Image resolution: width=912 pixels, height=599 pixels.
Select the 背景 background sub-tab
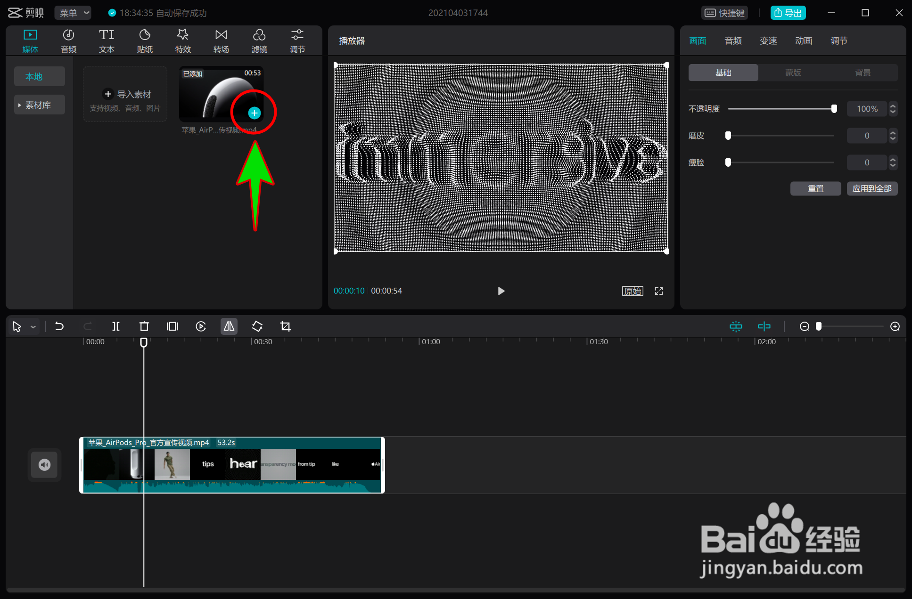pos(863,73)
